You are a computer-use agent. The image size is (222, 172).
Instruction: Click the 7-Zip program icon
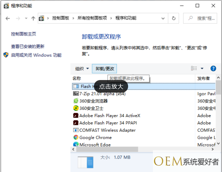coord(76,93)
